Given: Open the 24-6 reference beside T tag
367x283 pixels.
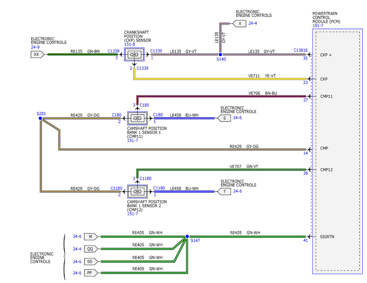Looking at the screenshot, I should click(x=238, y=191).
